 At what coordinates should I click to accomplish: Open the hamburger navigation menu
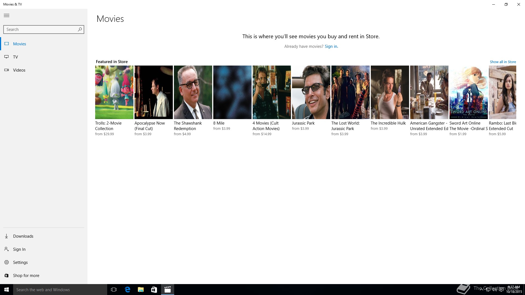pyautogui.click(x=7, y=16)
